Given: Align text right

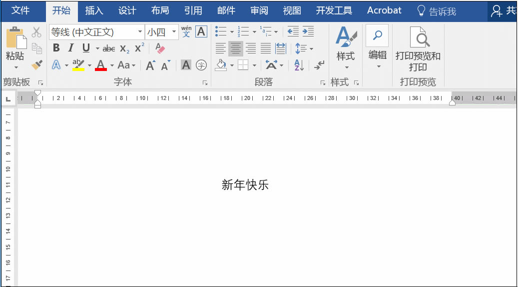Looking at the screenshot, I should pos(251,48).
